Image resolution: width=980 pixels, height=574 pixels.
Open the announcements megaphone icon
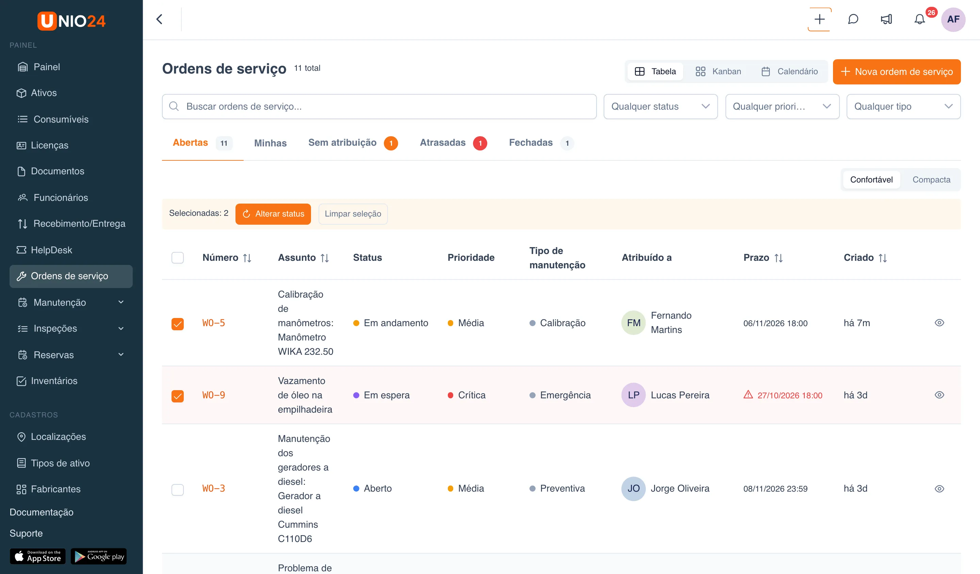(x=886, y=19)
